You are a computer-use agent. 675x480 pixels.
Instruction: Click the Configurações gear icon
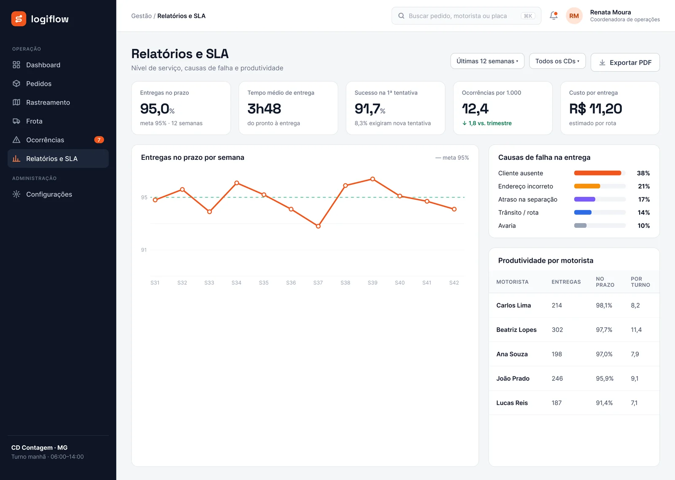click(x=16, y=194)
